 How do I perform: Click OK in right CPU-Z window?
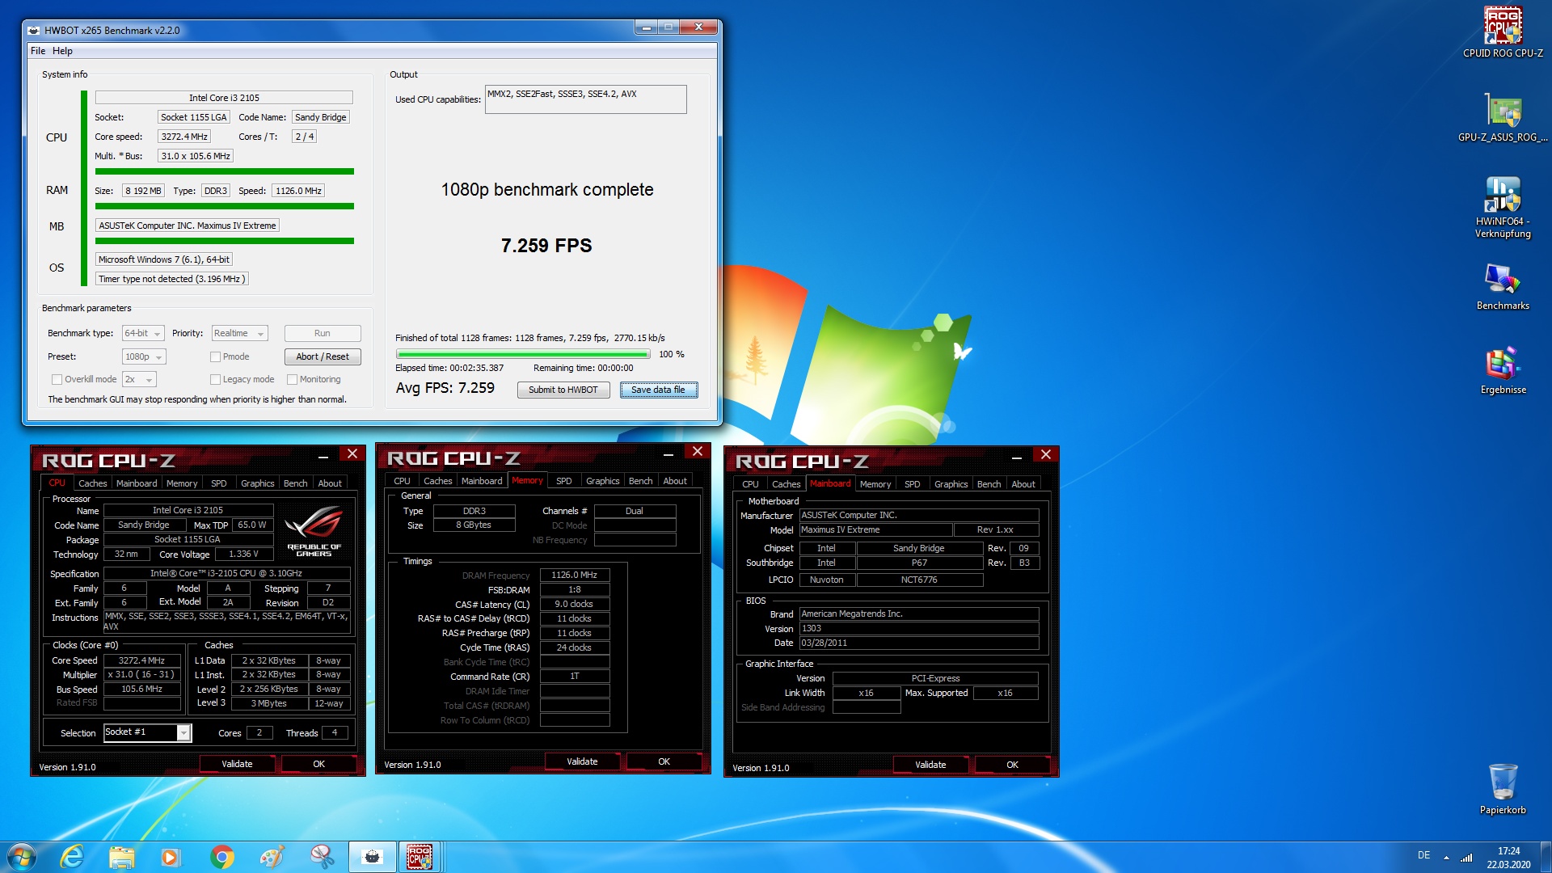(x=1012, y=765)
